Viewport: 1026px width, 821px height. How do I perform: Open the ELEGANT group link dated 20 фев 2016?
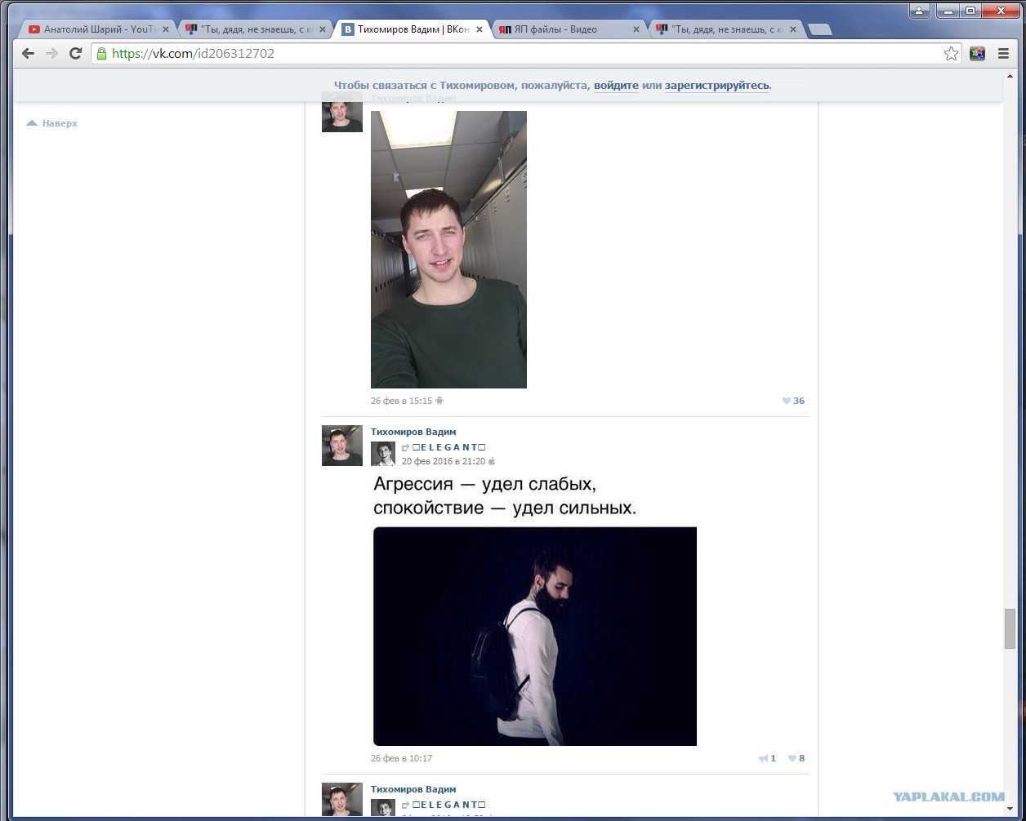coord(449,447)
